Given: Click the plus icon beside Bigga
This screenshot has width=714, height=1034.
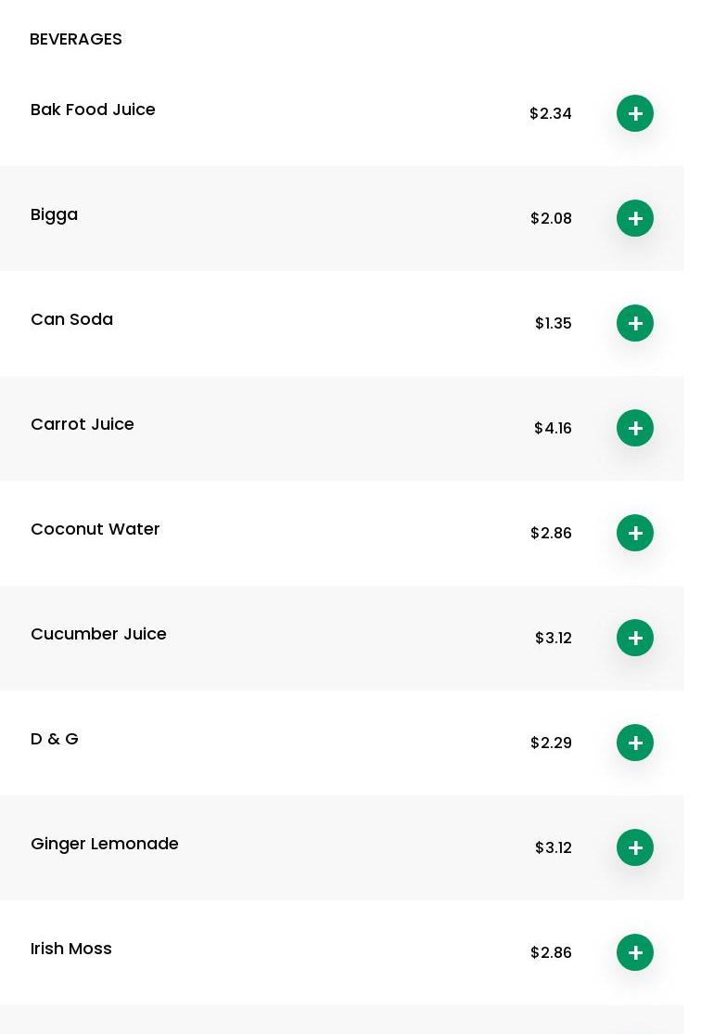Looking at the screenshot, I should coord(635,218).
